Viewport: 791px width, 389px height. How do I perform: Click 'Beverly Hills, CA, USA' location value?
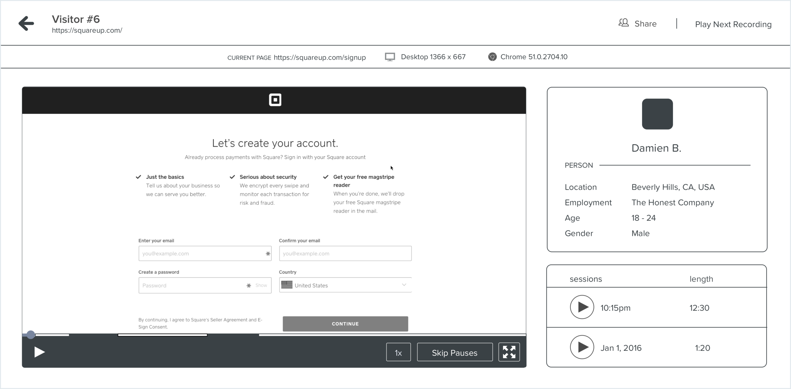[673, 187]
